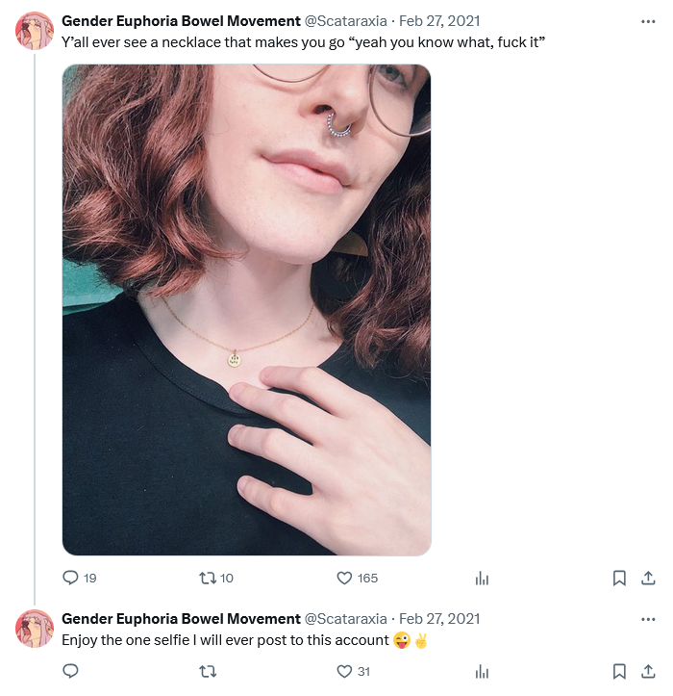
Task: Open the profile avatar on first tweet
Action: [35, 31]
